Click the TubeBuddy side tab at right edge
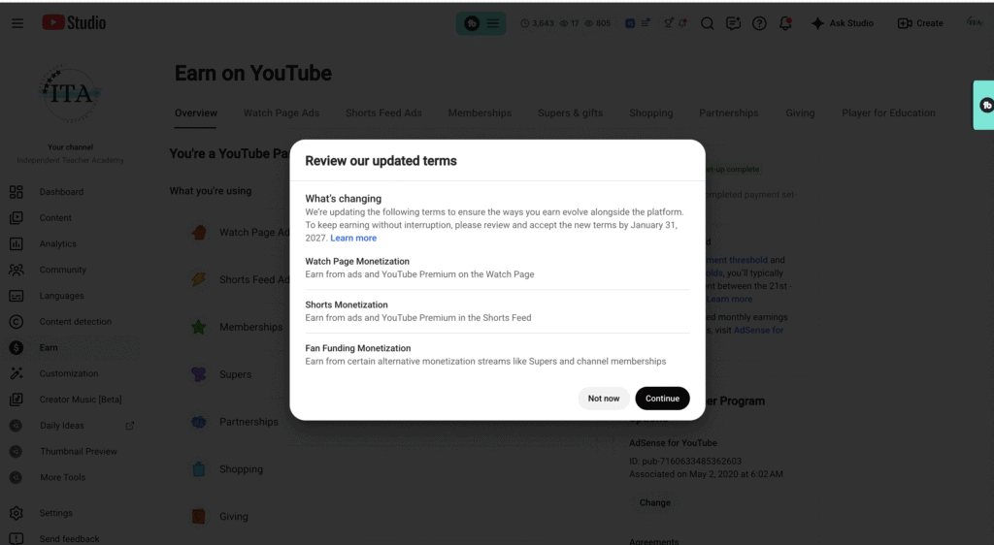The image size is (994, 545). [x=984, y=105]
